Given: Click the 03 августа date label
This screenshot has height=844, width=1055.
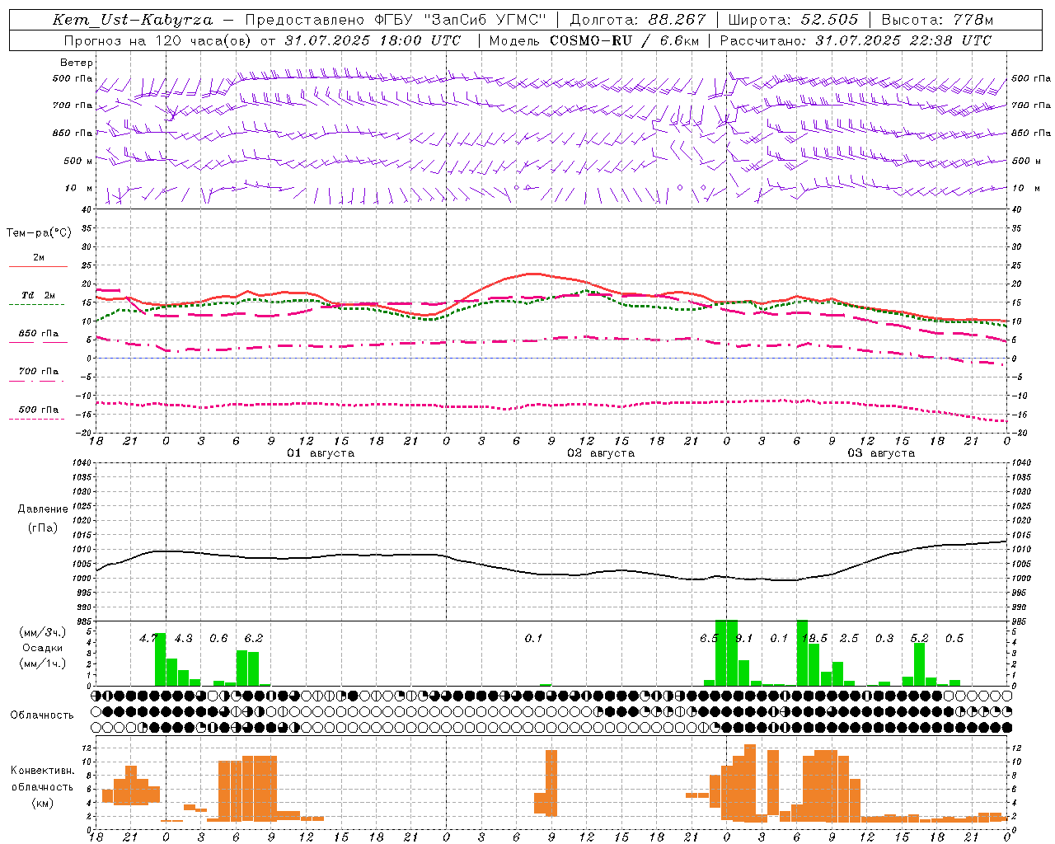Looking at the screenshot, I should (881, 453).
